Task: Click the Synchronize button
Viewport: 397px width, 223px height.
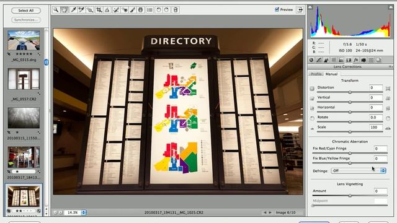Action: click(x=26, y=20)
